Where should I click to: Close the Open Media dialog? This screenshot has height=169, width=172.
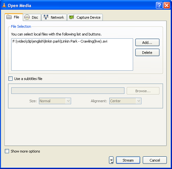167,5
